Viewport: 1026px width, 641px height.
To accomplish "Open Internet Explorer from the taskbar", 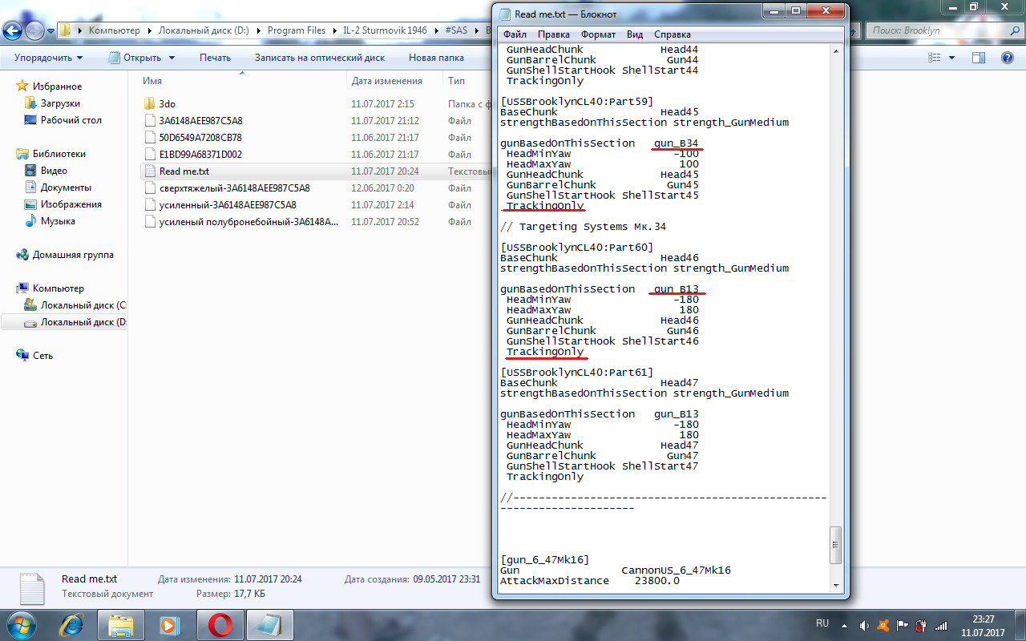I will pos(73,625).
